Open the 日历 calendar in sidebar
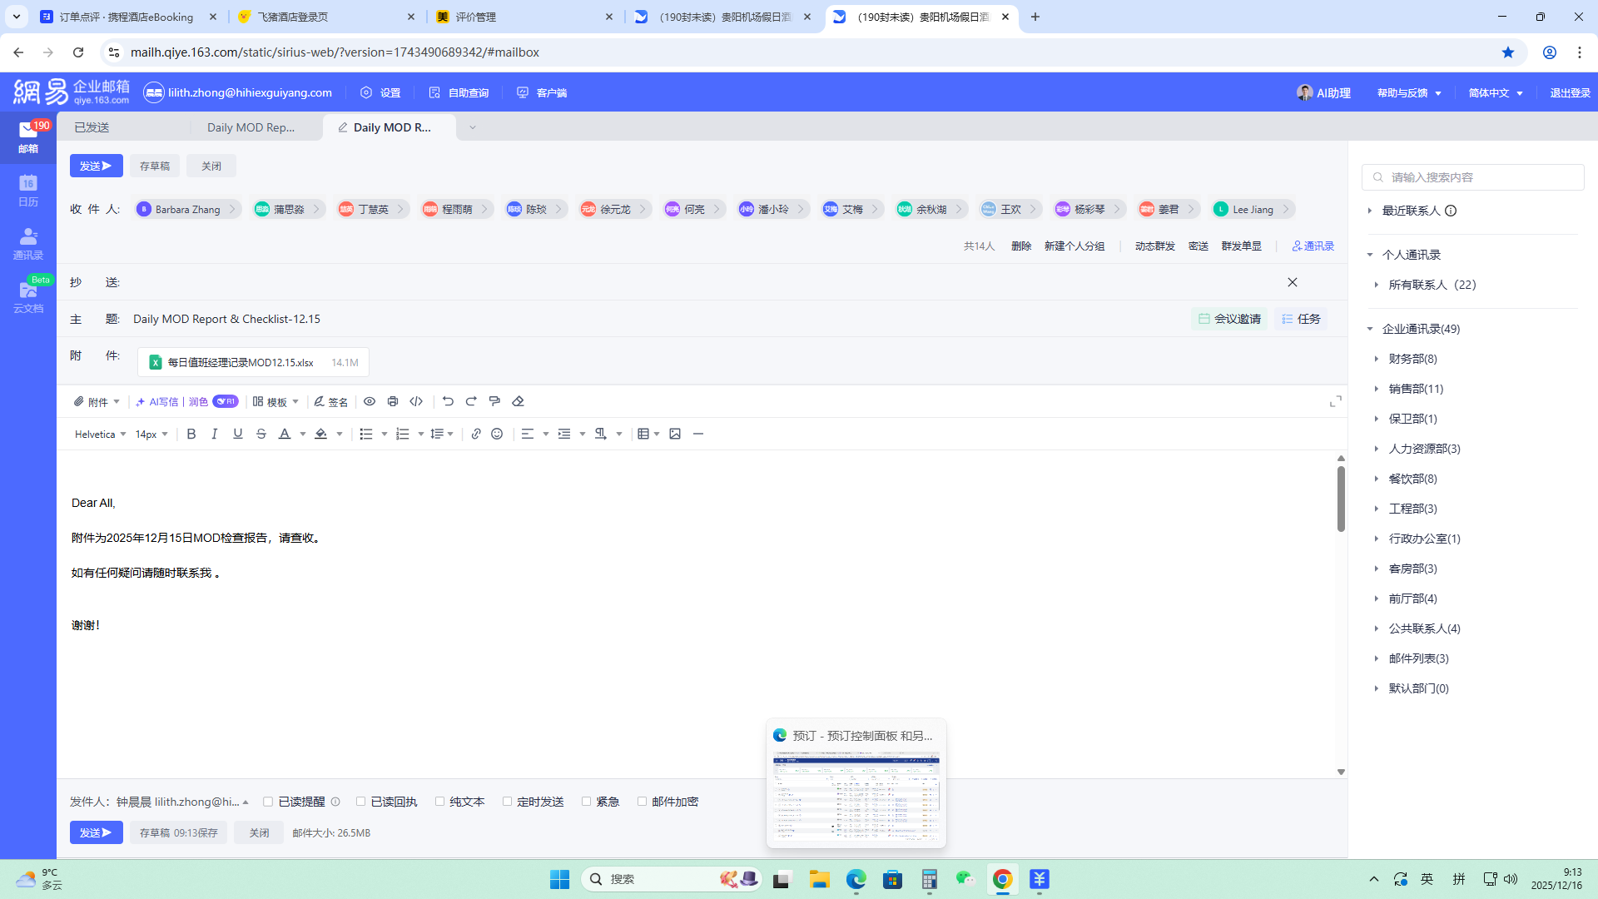1598x899 pixels. (27, 190)
